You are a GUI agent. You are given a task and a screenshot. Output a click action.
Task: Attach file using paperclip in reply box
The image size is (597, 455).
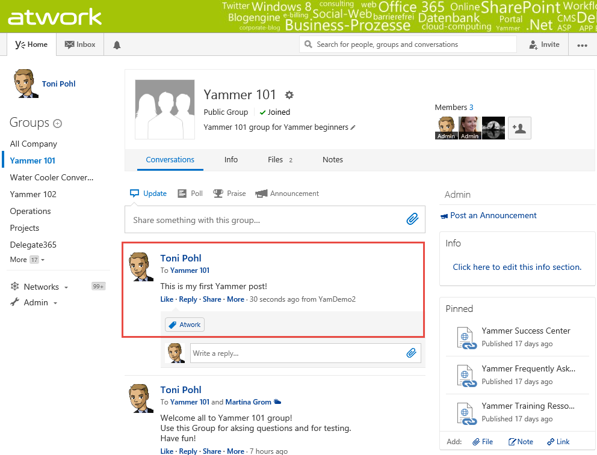click(x=411, y=353)
